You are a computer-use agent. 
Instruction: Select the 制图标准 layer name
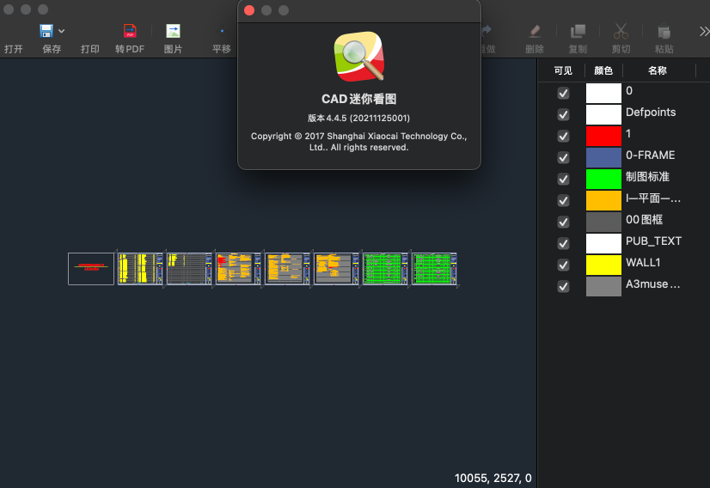(x=647, y=176)
